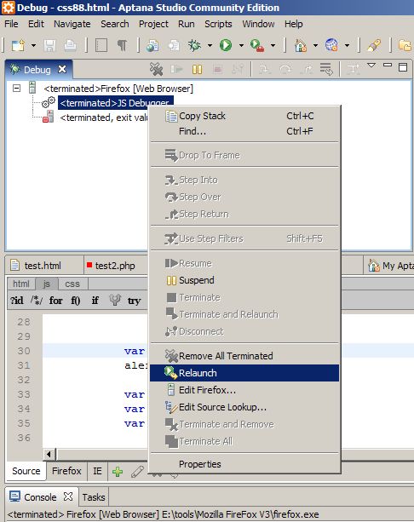Click the Debug bug toolbar icon
The image size is (414, 522).
(194, 45)
